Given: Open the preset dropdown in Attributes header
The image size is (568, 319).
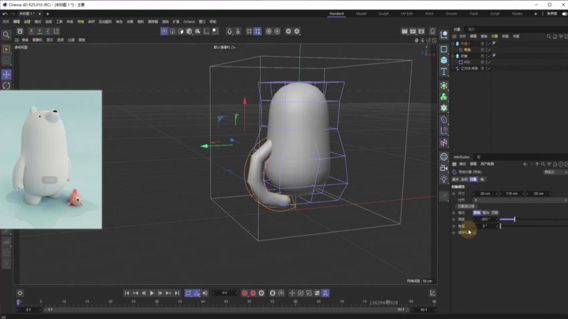Looking at the screenshot, I should pyautogui.click(x=555, y=172).
